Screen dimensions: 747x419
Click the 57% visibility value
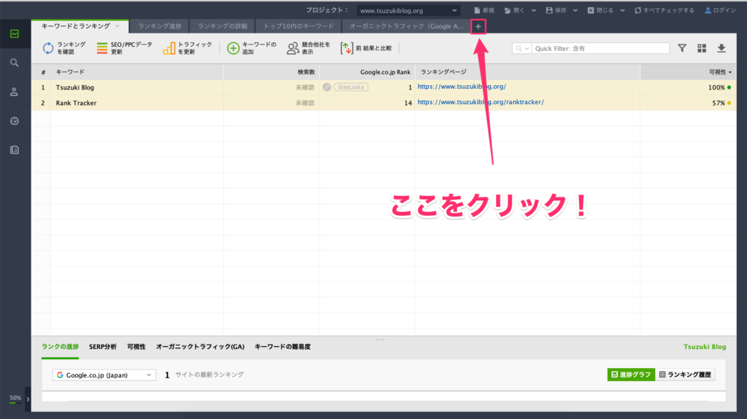tap(719, 103)
